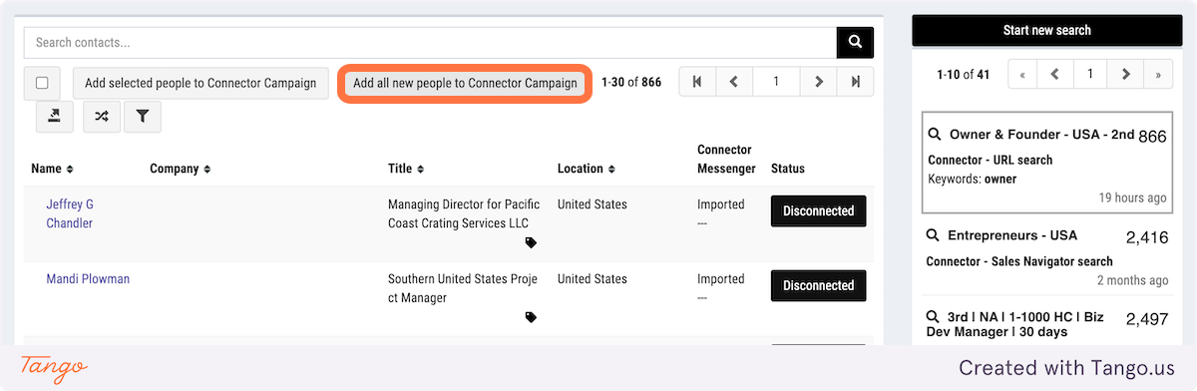Click Add selected people to Connector Campaign
This screenshot has width=1197, height=391.
(x=200, y=83)
